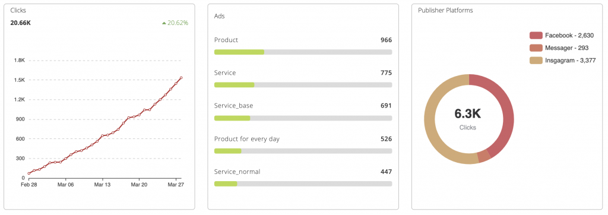The height and width of the screenshot is (215, 608).
Task: Click the 6.3K Clicks center label
Action: click(x=468, y=119)
